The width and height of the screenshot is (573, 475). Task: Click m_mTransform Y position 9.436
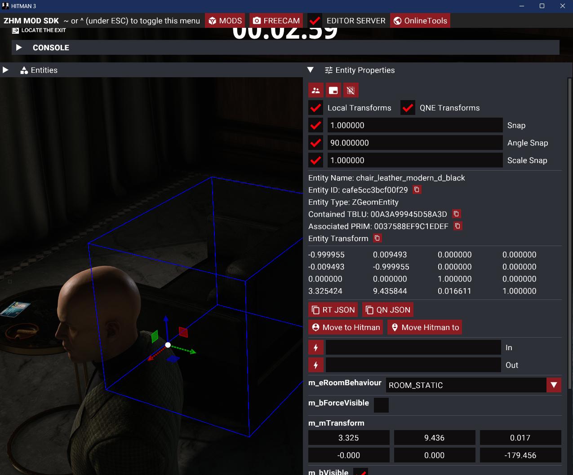click(435, 438)
